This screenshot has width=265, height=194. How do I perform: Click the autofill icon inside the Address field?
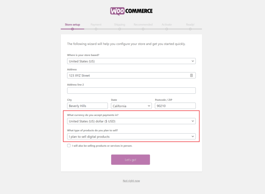(x=192, y=75)
